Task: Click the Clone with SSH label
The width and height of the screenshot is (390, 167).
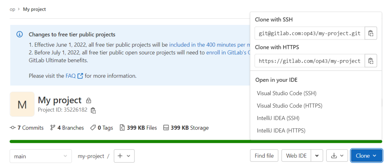Action: click(x=274, y=20)
